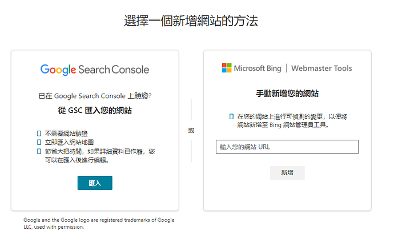This screenshot has height=243, width=394.
Task: Click the Microsoft four-square logo
Action: coord(227,68)
